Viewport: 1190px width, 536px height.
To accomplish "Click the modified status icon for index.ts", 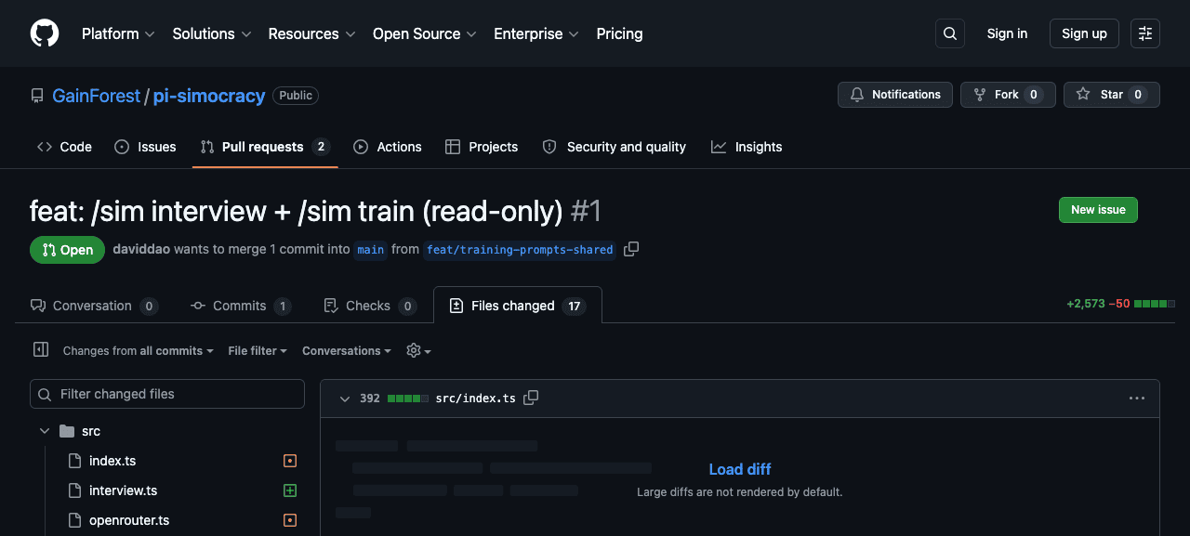I will 290,461.
